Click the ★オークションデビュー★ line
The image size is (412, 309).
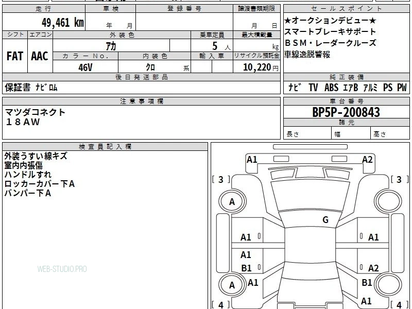click(x=330, y=21)
